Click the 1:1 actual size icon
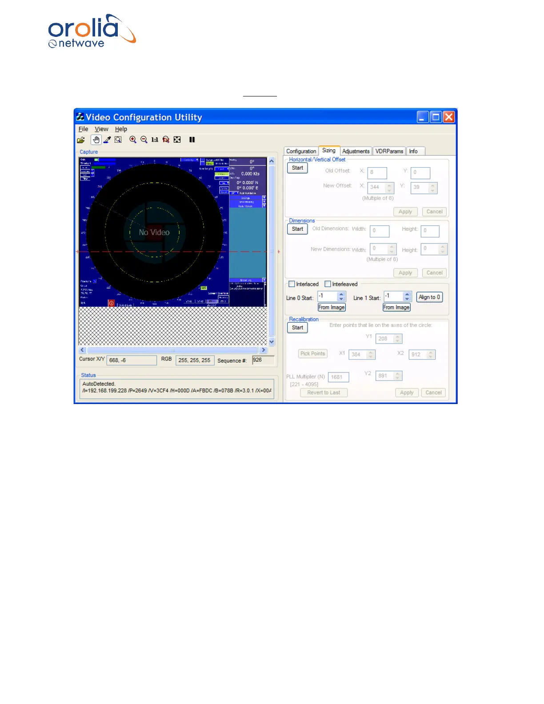Image resolution: width=544 pixels, height=704 pixels. [x=155, y=140]
